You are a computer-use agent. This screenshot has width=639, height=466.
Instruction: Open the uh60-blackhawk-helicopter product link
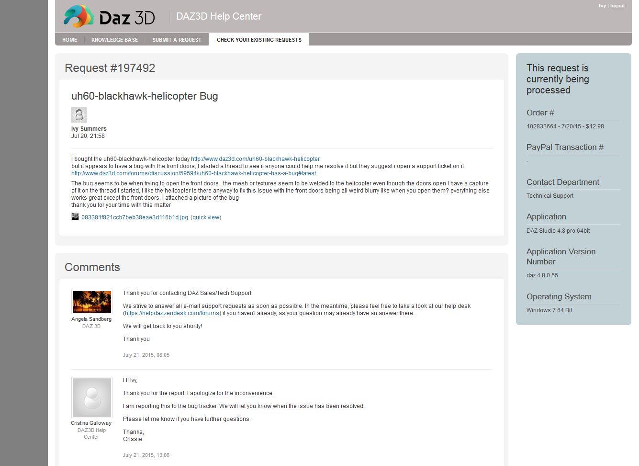[255, 159]
